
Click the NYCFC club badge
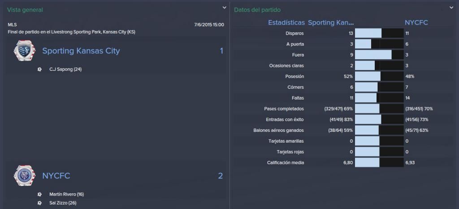click(x=24, y=176)
